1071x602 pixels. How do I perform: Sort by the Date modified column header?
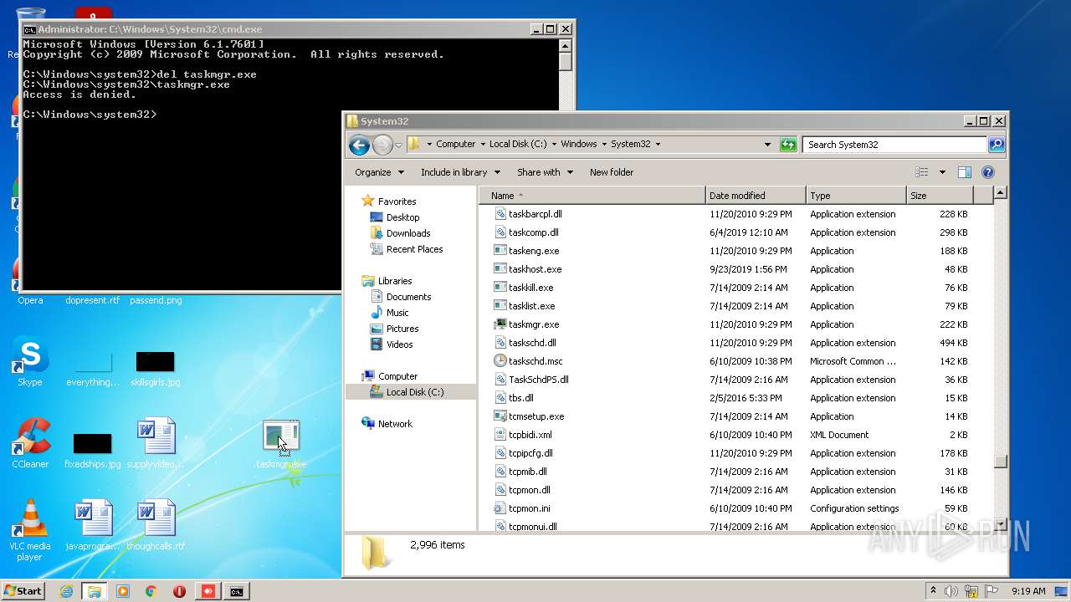coord(756,196)
